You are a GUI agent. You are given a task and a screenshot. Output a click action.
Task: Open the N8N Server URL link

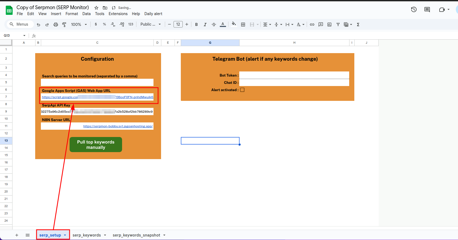118,126
